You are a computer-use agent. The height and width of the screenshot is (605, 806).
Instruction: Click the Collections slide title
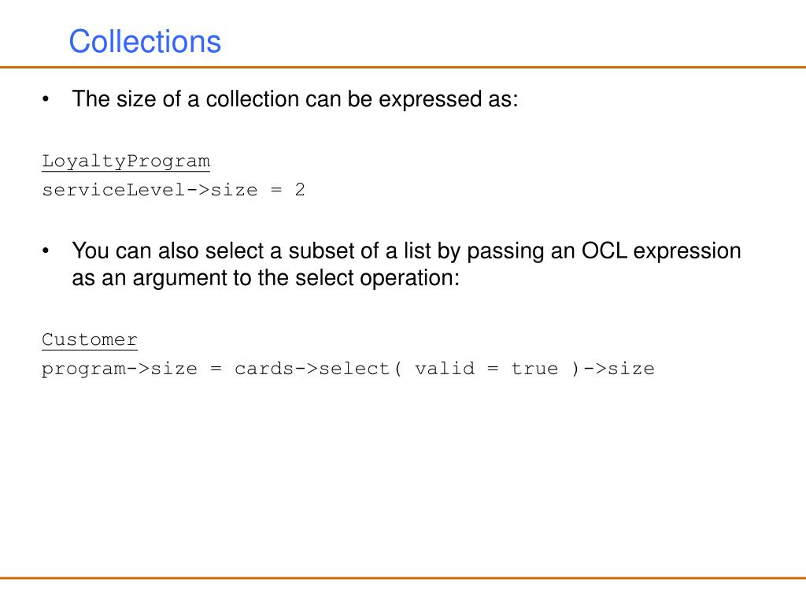point(145,41)
